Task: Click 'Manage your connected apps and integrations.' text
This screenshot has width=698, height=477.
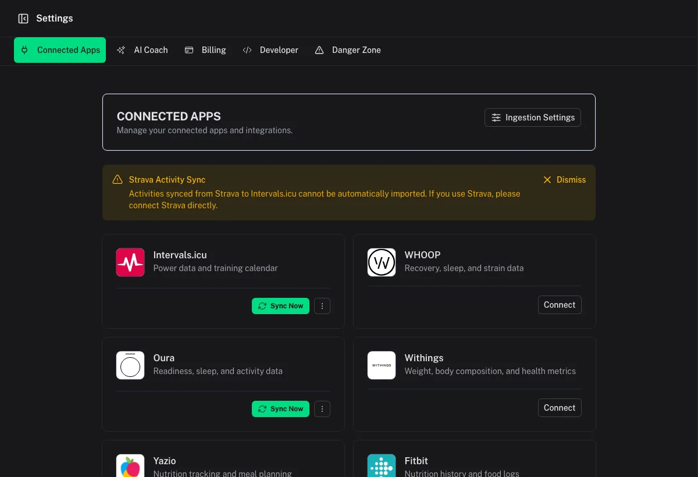Action: click(x=205, y=130)
